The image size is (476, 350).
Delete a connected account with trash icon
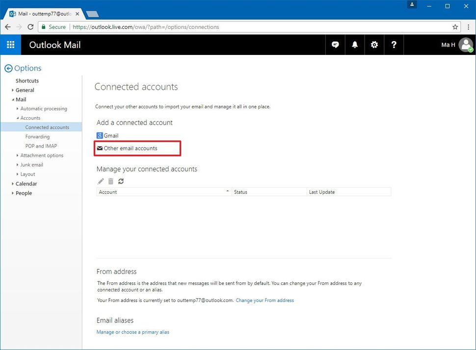110,181
